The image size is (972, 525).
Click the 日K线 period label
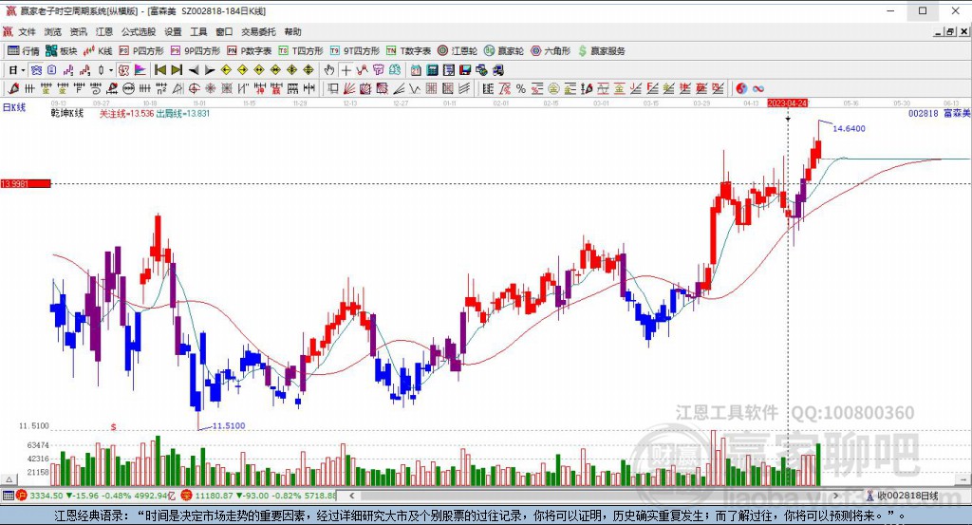[x=14, y=107]
